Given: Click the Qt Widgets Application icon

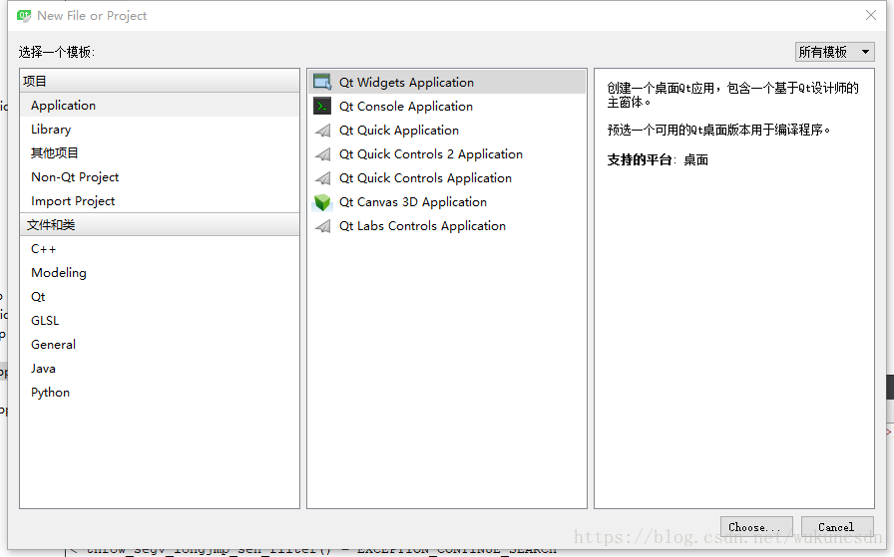Looking at the screenshot, I should point(322,82).
